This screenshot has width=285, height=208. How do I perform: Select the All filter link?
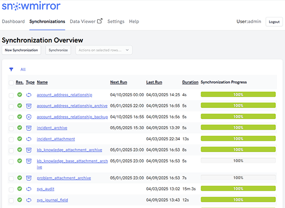(23, 70)
